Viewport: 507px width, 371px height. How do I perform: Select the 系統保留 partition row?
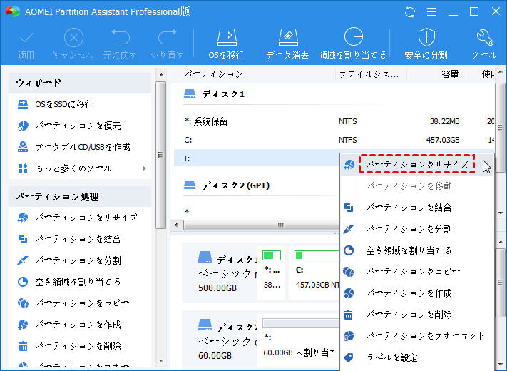click(x=334, y=121)
